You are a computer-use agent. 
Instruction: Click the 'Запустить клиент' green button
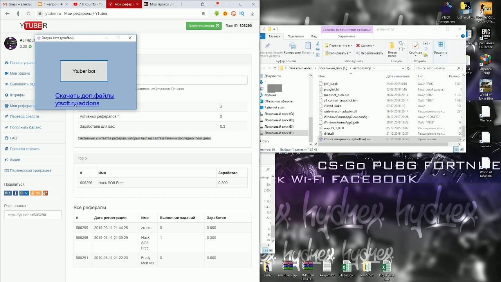click(x=204, y=25)
